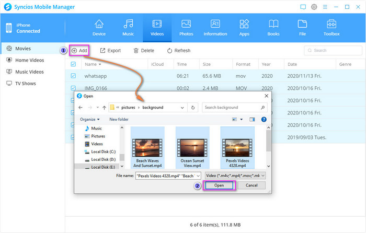This screenshot has height=233, width=366.
Task: Open settings via the gear icon
Action: pyautogui.click(x=314, y=7)
